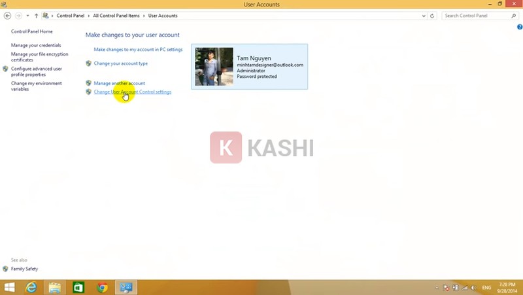Click shield icon beside Manage another account
This screenshot has height=295, width=523.
(88, 83)
